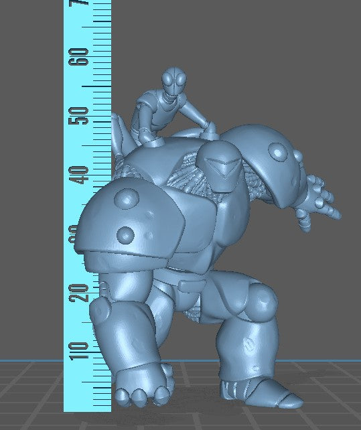Click the "10" label on the ruler
The image size is (361, 430).
pyautogui.click(x=79, y=351)
